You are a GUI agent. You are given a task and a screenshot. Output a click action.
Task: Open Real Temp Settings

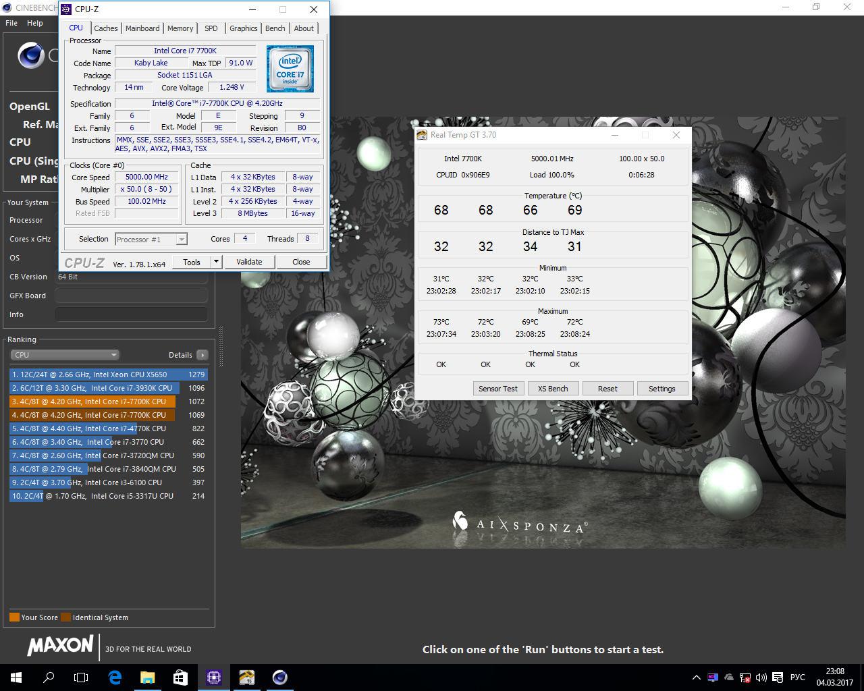pos(661,389)
